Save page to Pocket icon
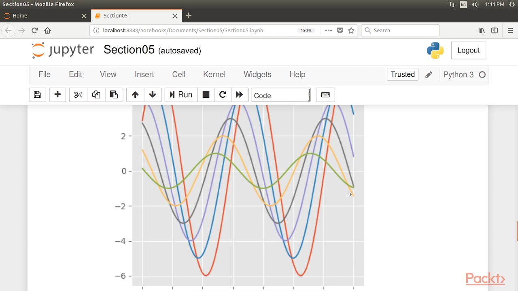The image size is (518, 291). (x=340, y=30)
